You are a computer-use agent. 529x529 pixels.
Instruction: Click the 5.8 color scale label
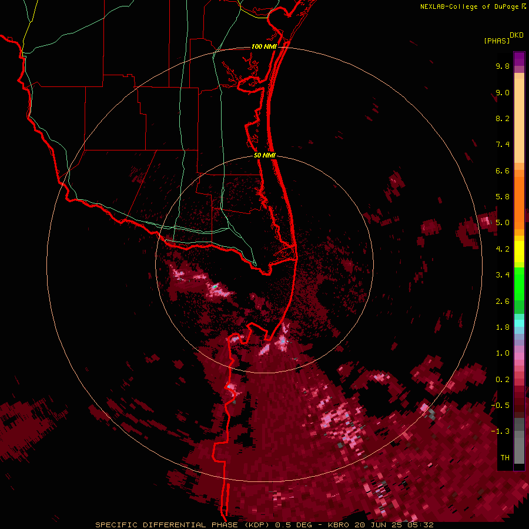pos(503,197)
